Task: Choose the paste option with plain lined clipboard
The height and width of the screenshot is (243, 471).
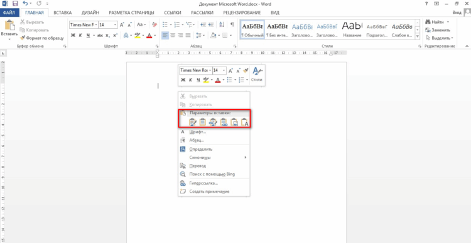Action: tap(203, 122)
